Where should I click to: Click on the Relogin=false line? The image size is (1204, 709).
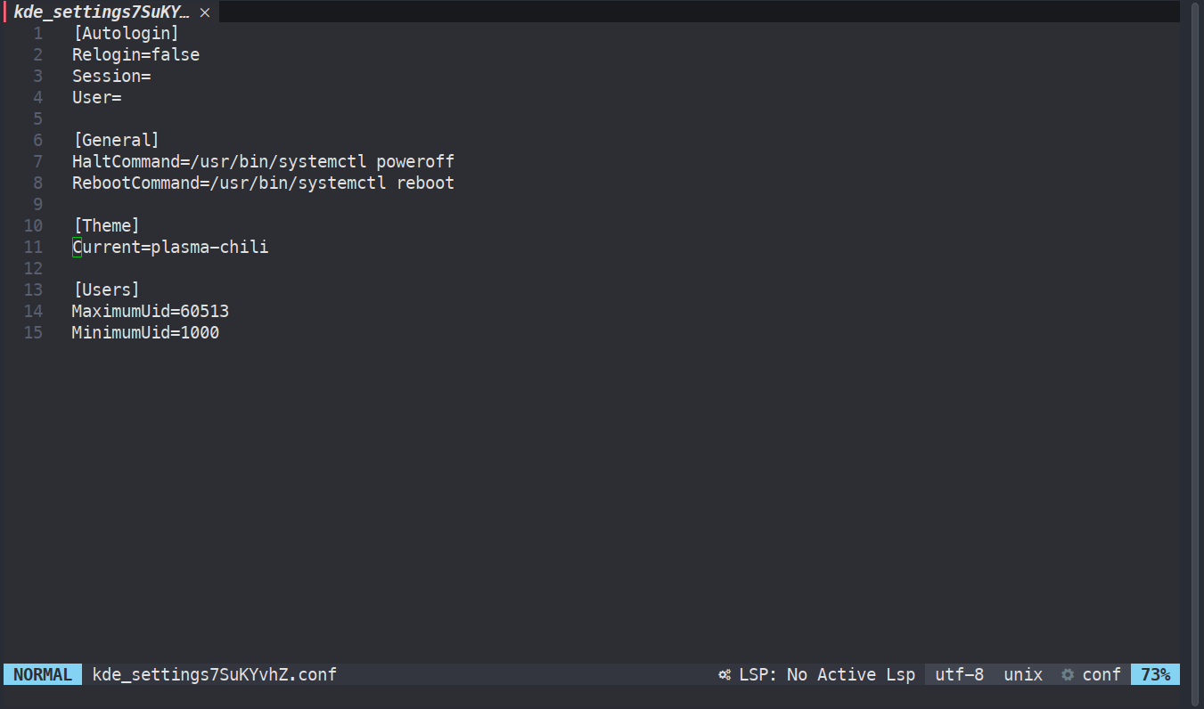[135, 54]
